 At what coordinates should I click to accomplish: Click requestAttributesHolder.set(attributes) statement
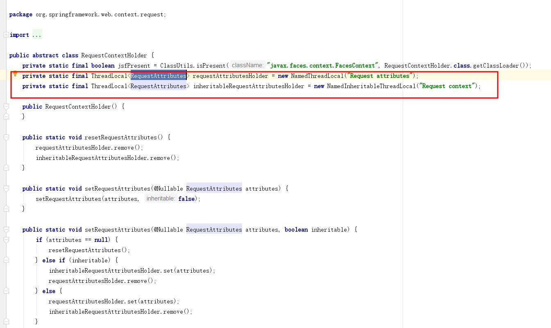click(x=114, y=301)
